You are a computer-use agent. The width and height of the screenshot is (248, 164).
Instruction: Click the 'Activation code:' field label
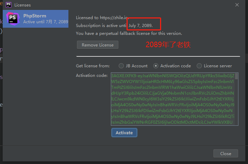coord(92,75)
